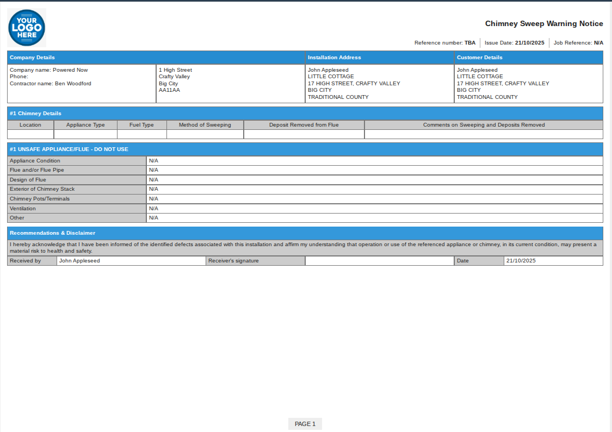Select the disclaimer Date field showing 21/10/2025
The image size is (612, 432).
[553, 261]
